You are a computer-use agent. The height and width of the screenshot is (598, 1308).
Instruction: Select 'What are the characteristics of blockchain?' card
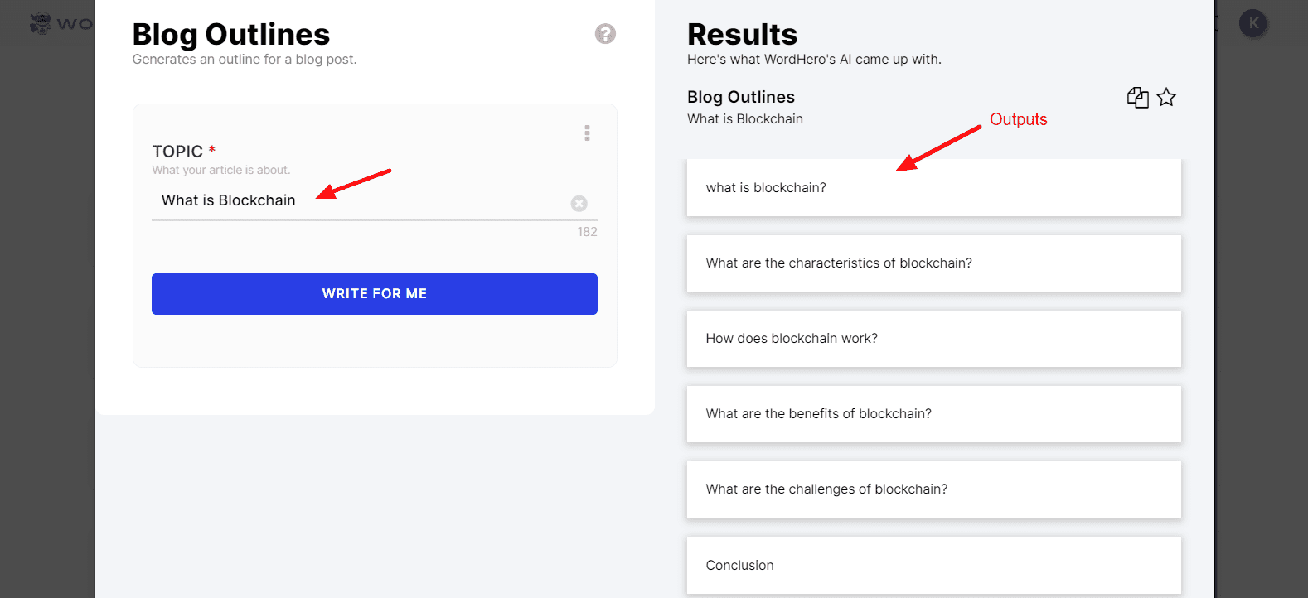[x=934, y=263]
